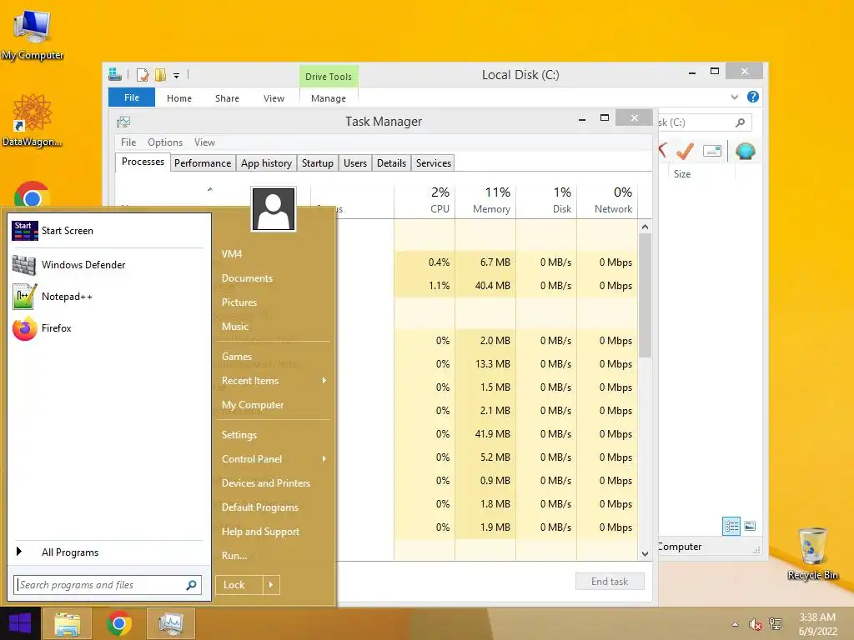This screenshot has height=640, width=854.
Task: Click the End task button
Action: pyautogui.click(x=610, y=582)
